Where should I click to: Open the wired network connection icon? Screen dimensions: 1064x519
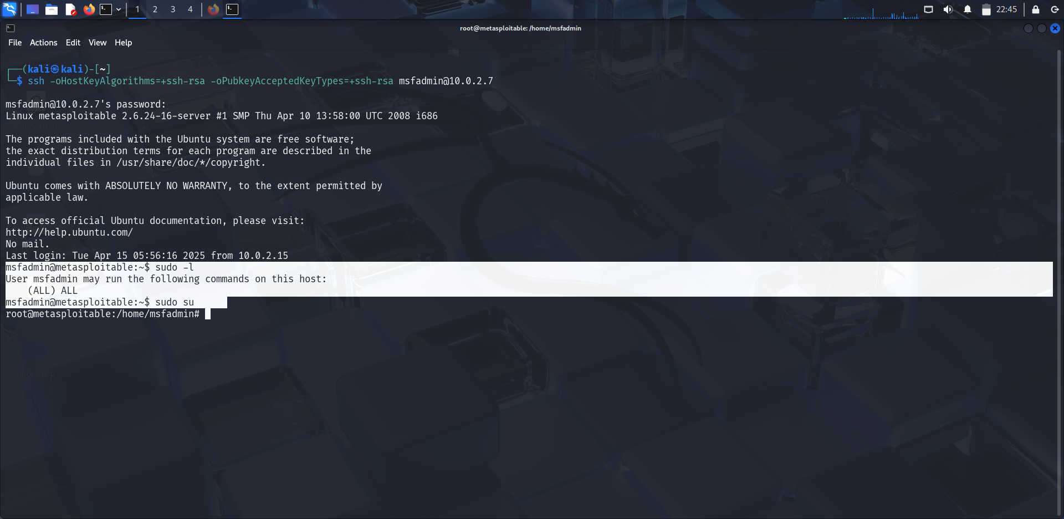(929, 9)
